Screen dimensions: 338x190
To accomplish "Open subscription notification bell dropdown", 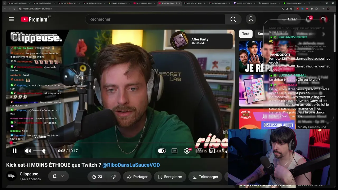I will pyautogui.click(x=58, y=176).
